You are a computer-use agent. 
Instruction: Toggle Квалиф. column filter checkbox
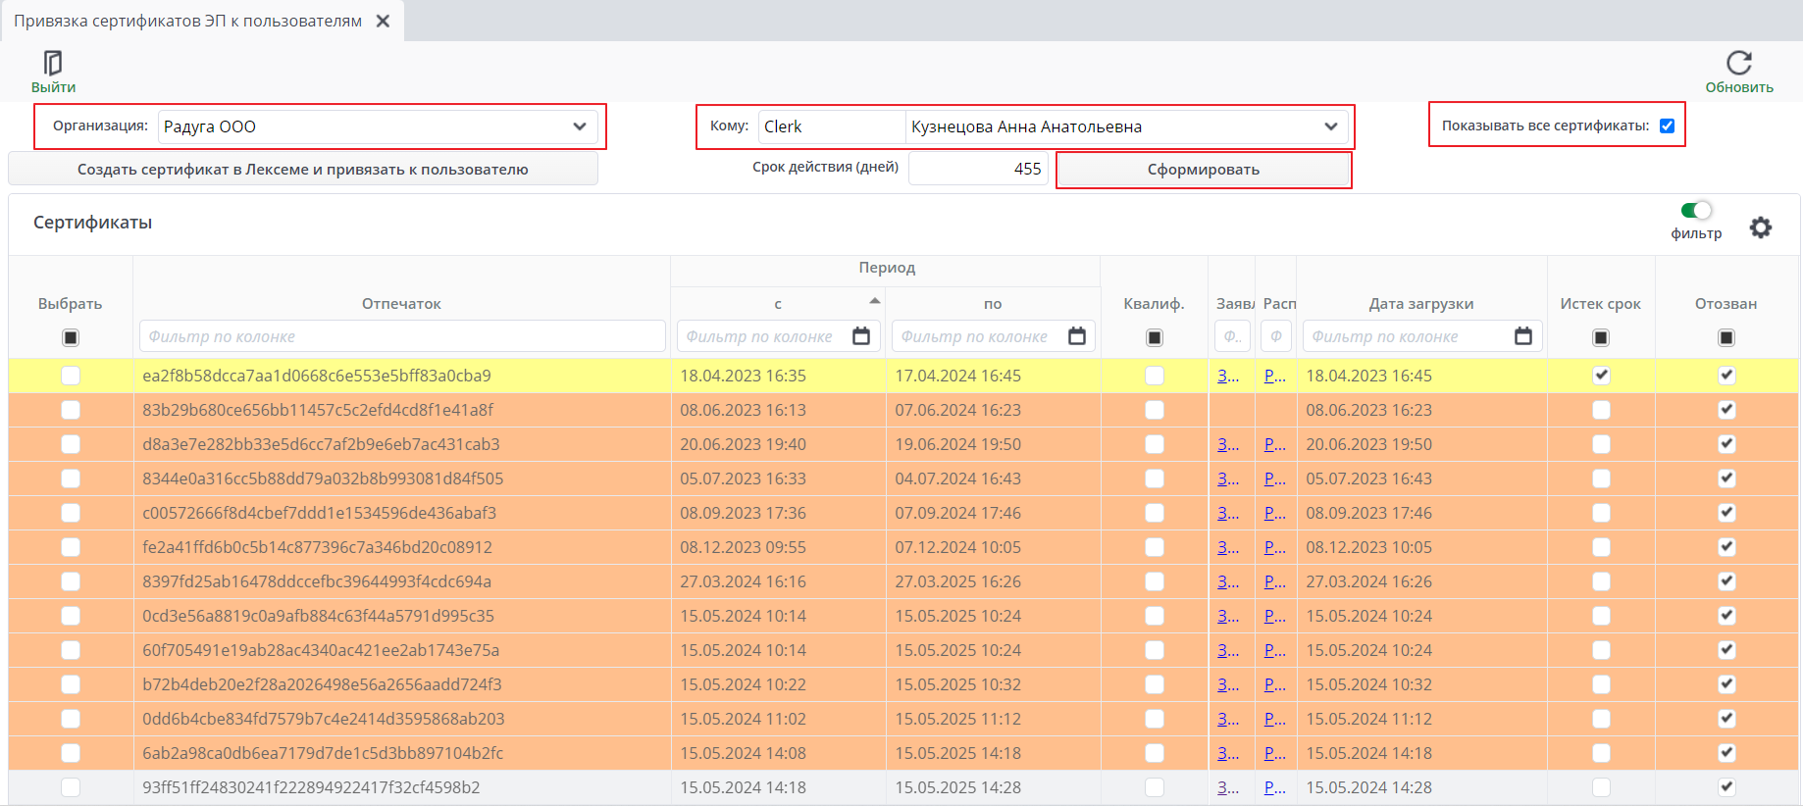click(x=1155, y=337)
